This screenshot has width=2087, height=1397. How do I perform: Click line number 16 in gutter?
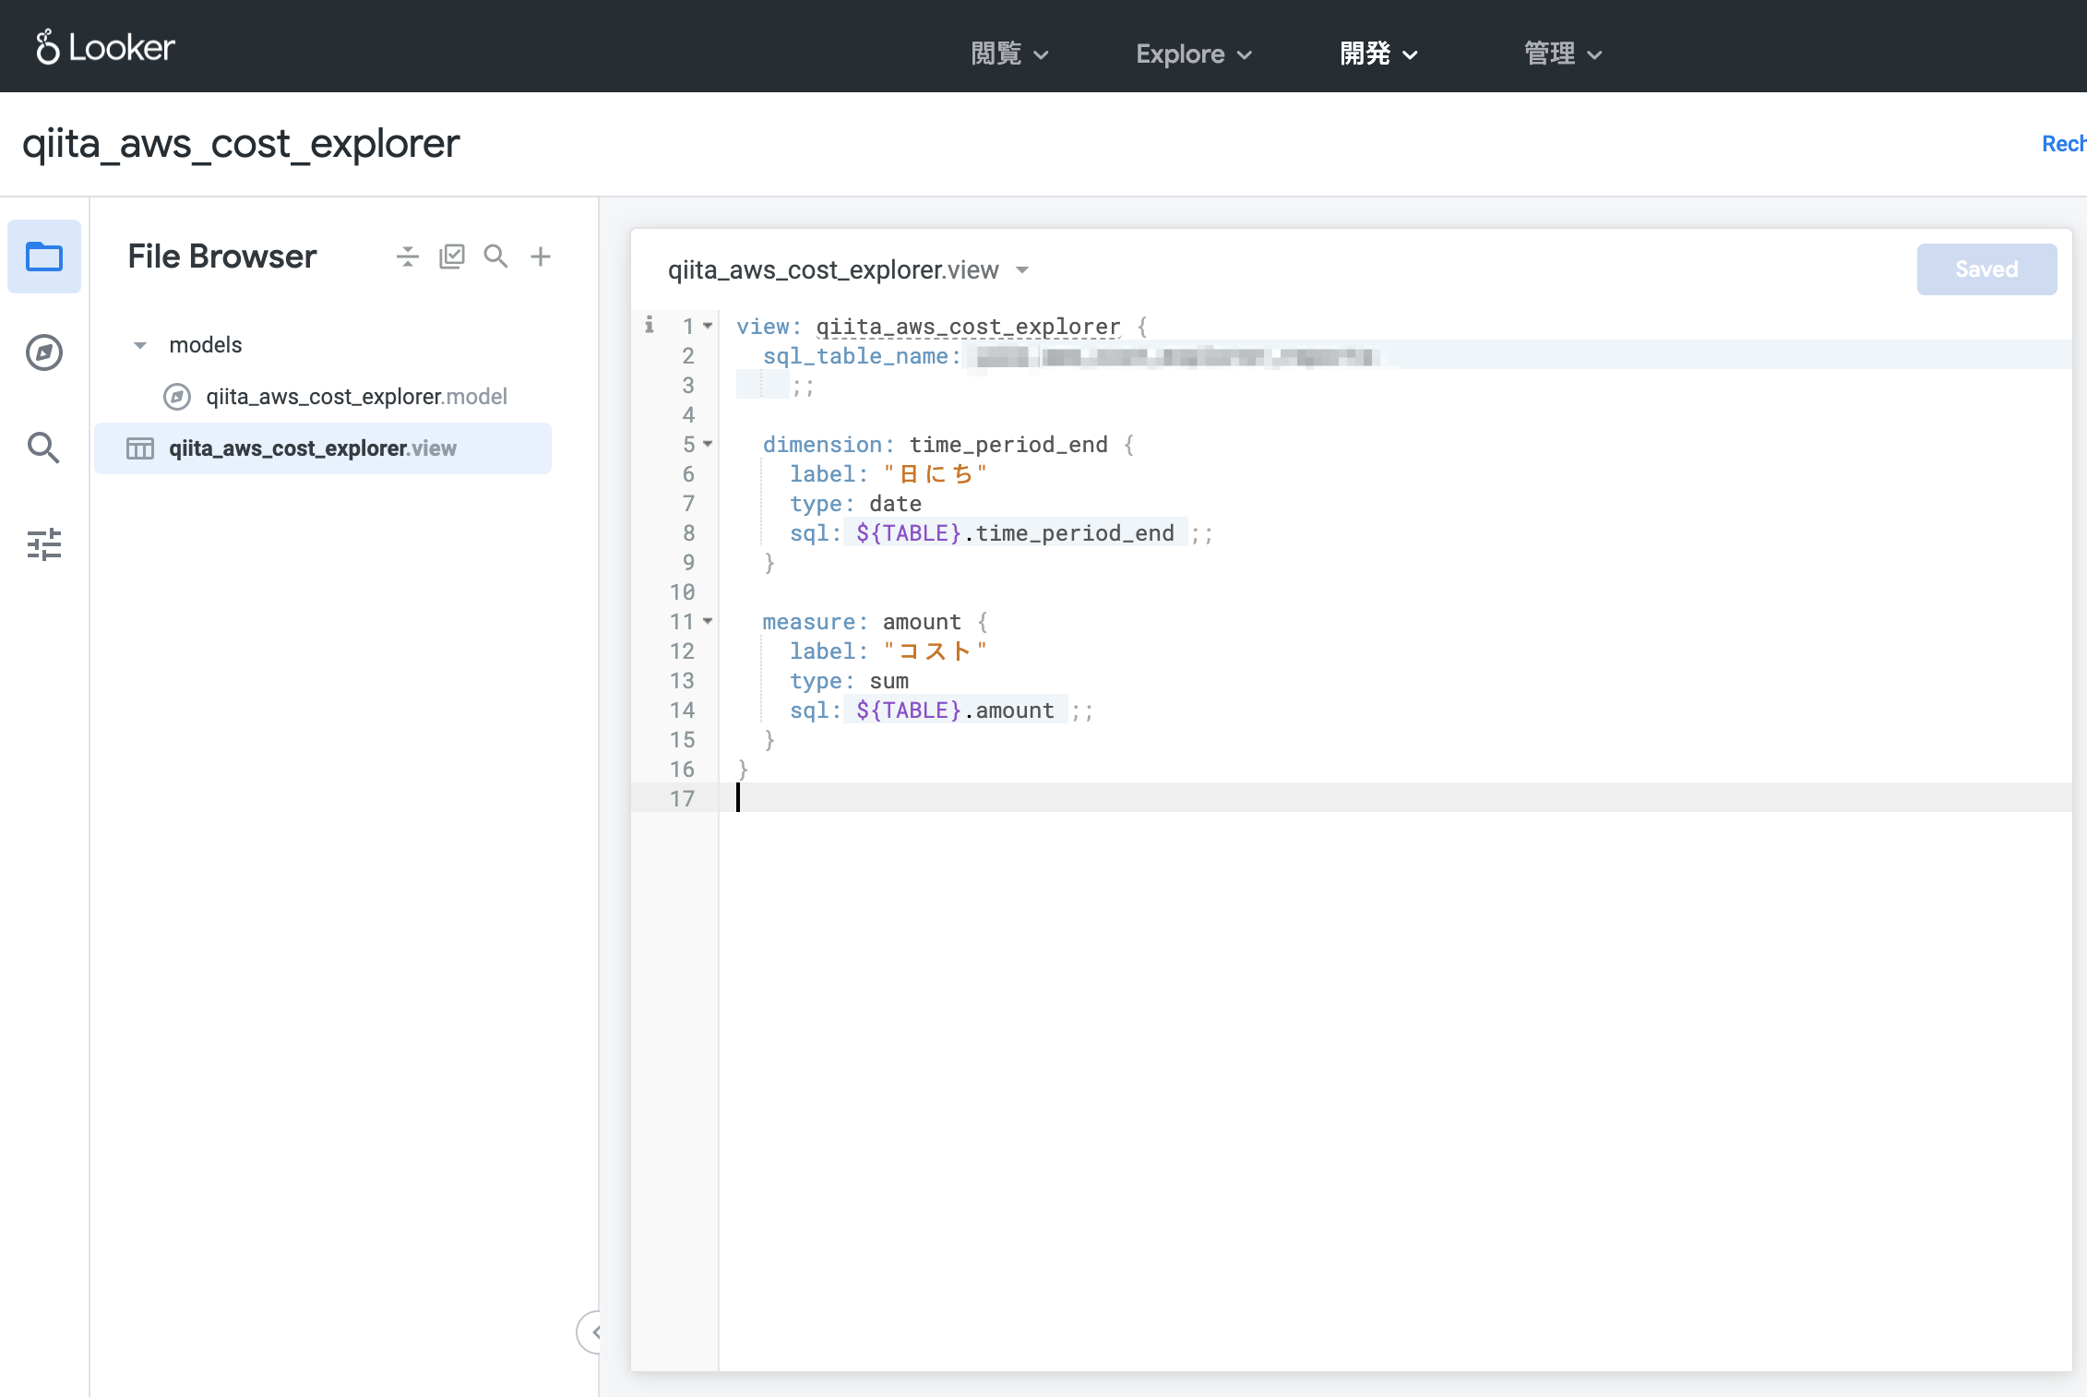tap(683, 770)
